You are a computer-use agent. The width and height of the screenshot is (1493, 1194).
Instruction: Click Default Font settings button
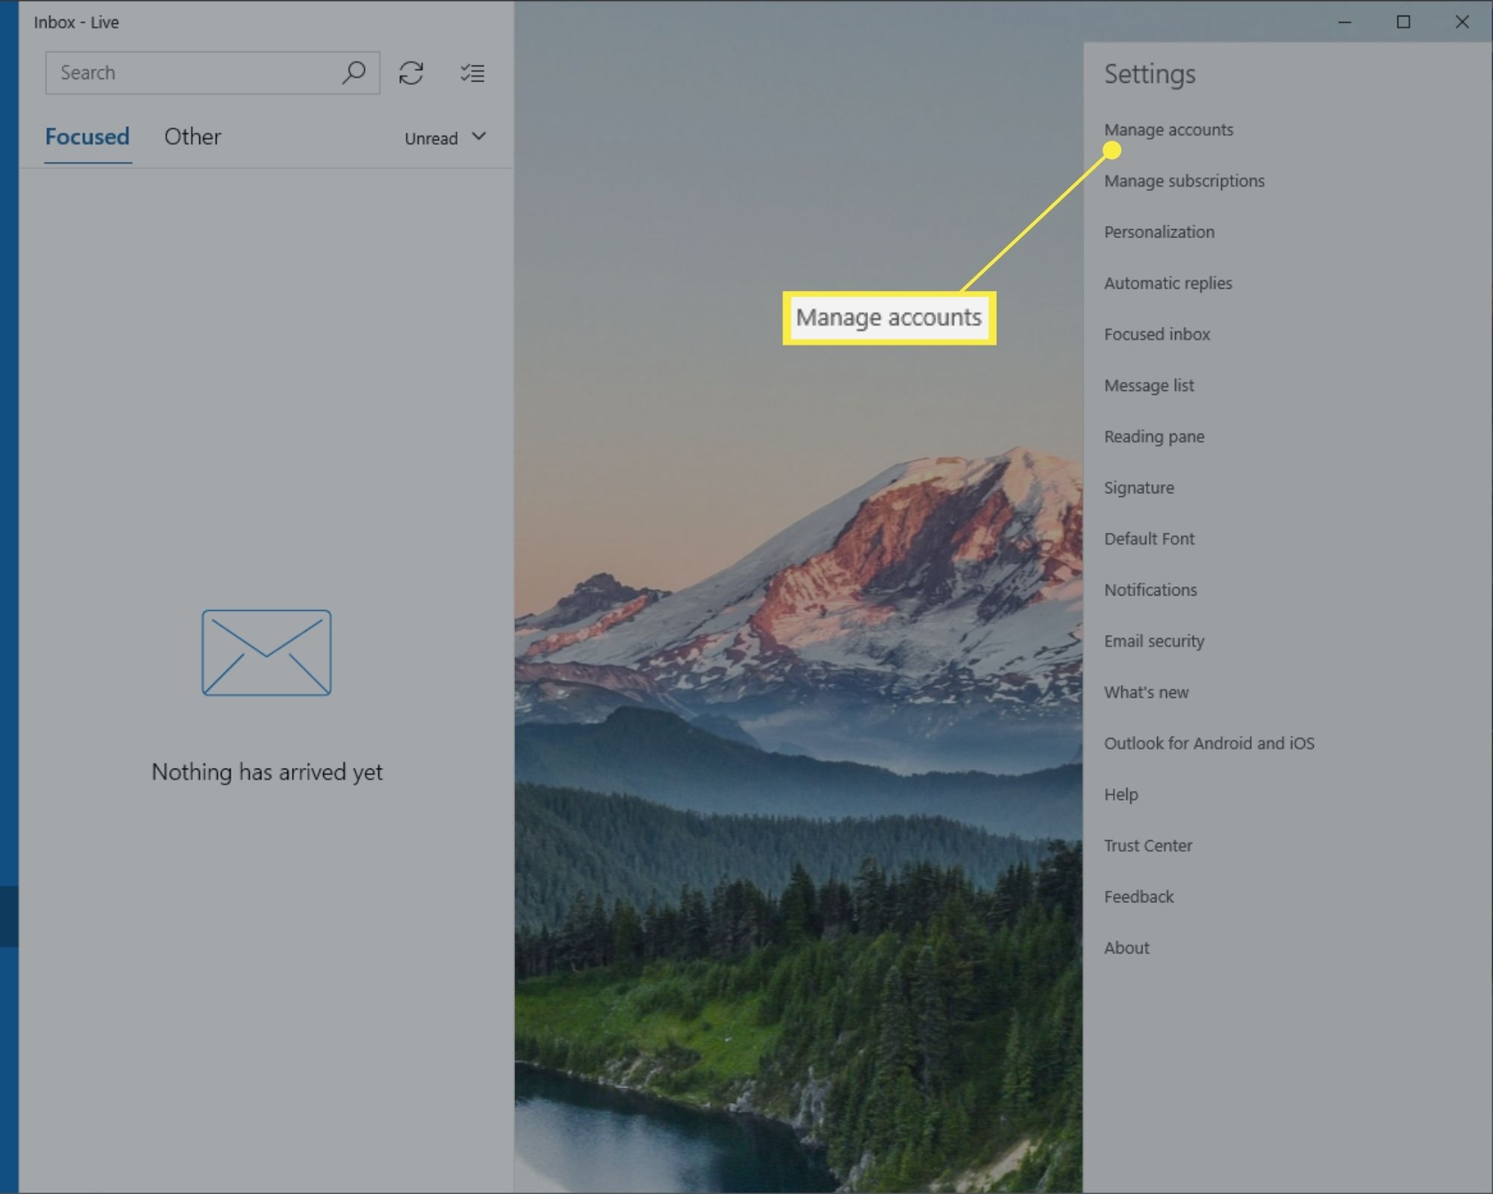(x=1150, y=537)
